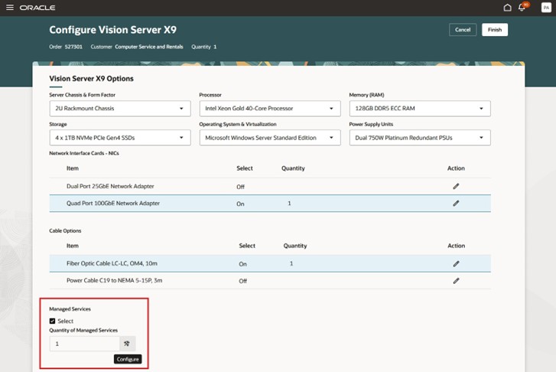Open the notifications bell

pyautogui.click(x=522, y=8)
